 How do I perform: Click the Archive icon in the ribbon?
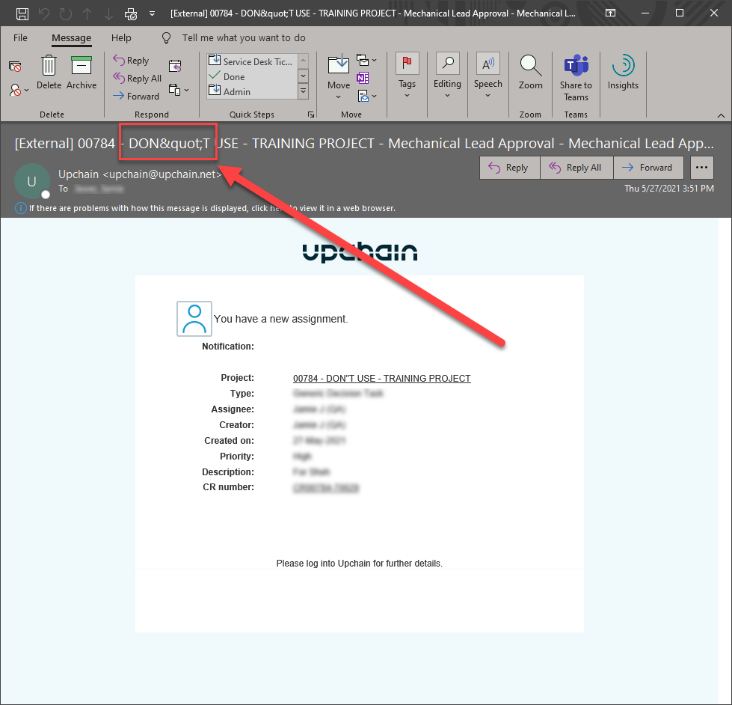click(x=81, y=67)
